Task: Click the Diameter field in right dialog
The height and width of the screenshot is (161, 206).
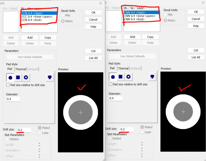Action: tap(116, 99)
